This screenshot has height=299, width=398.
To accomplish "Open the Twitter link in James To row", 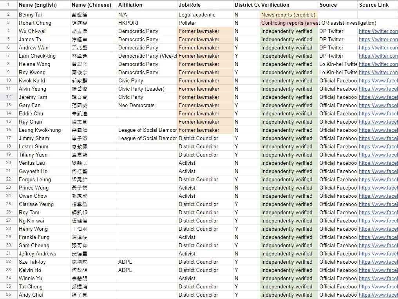I will click(x=378, y=39).
